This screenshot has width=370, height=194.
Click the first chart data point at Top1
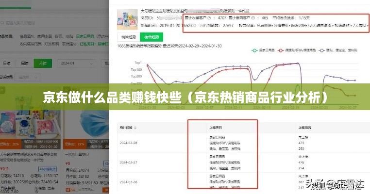pyautogui.click(x=148, y=65)
